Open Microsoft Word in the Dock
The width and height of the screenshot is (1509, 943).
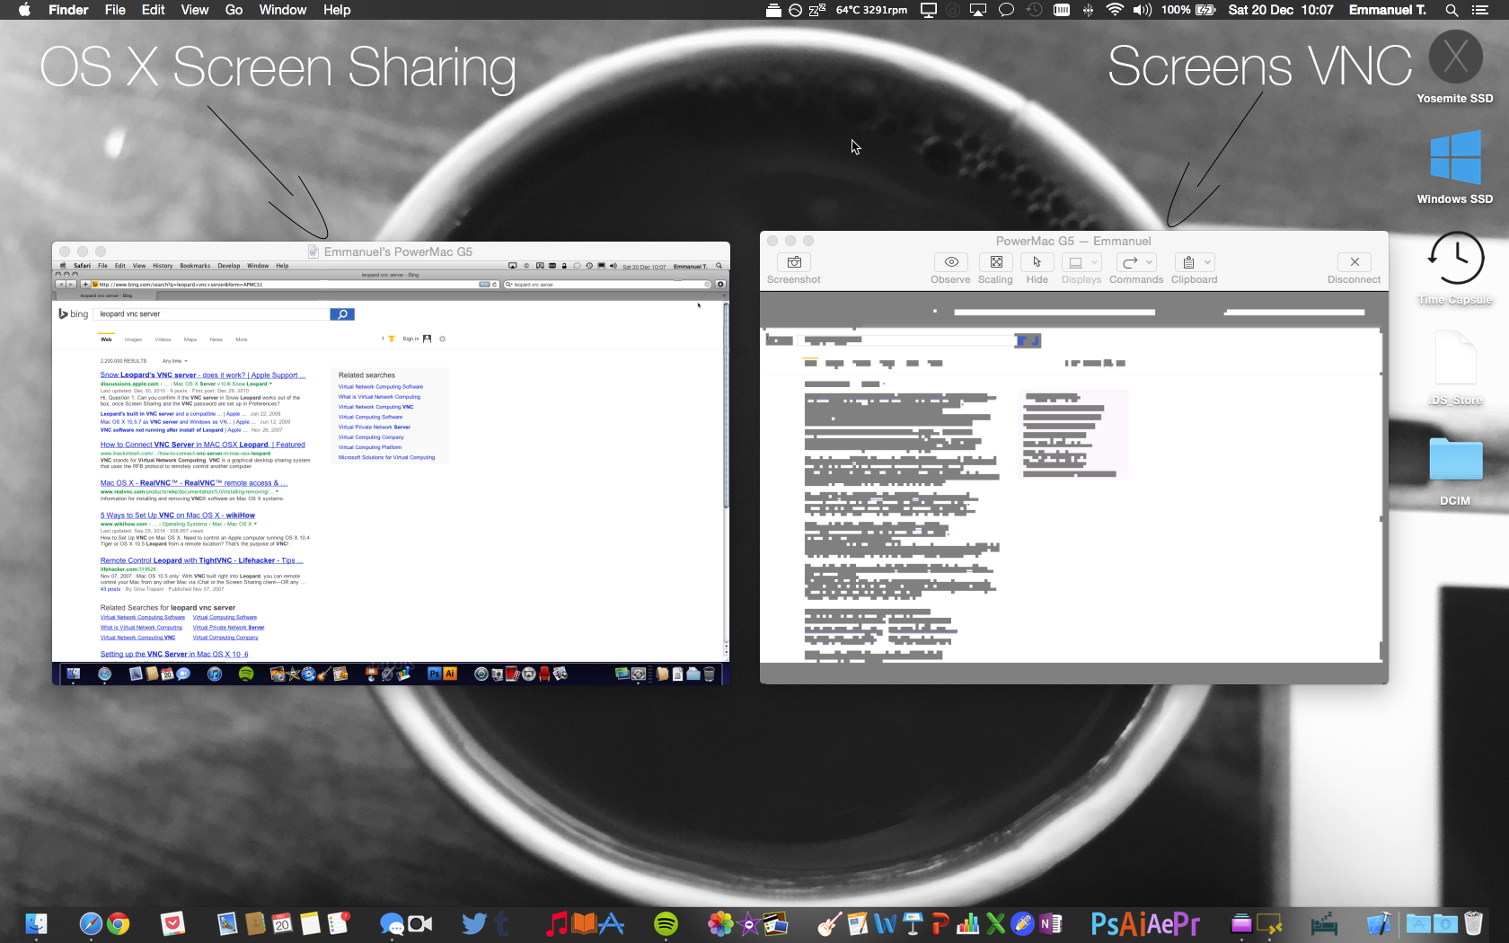pos(886,923)
